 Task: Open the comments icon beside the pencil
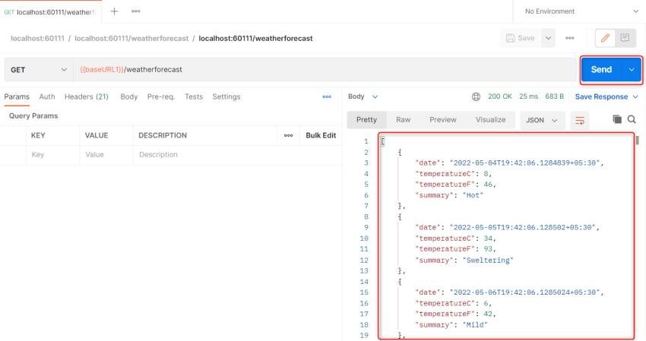(x=625, y=38)
